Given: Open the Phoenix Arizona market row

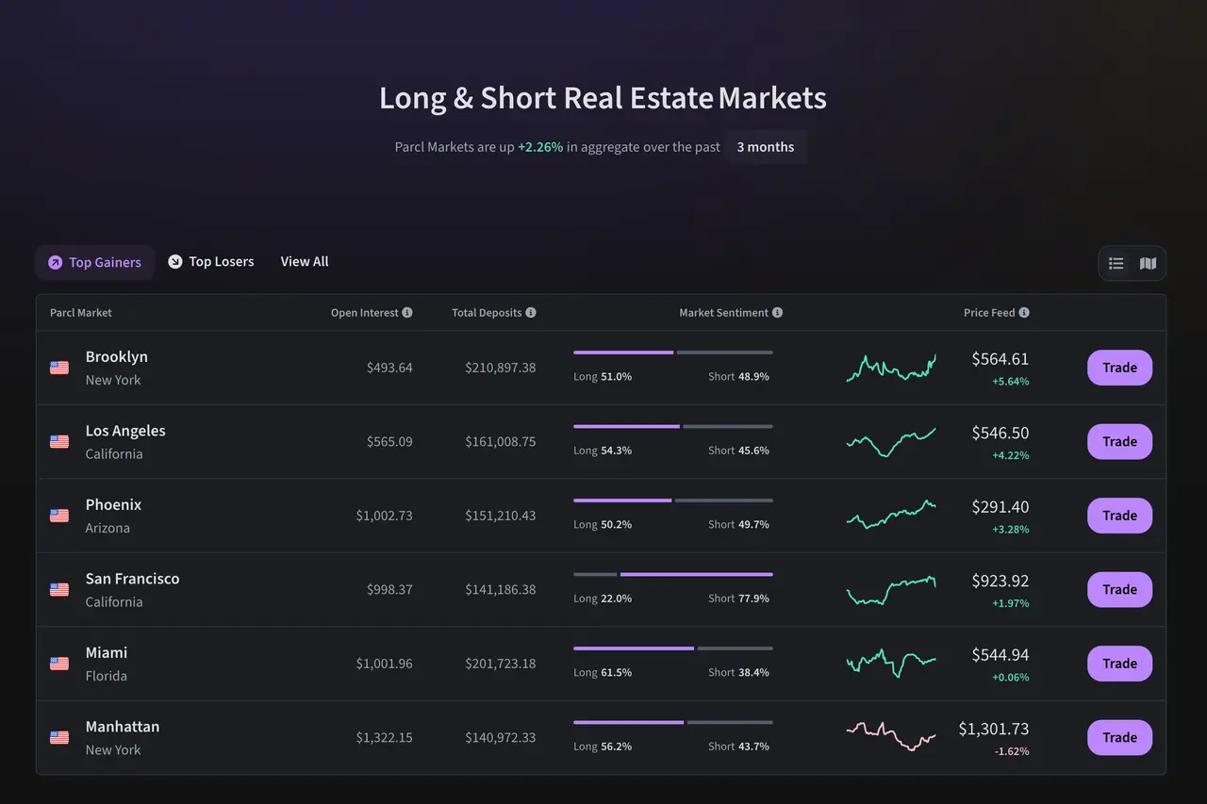Looking at the screenshot, I should coord(113,516).
